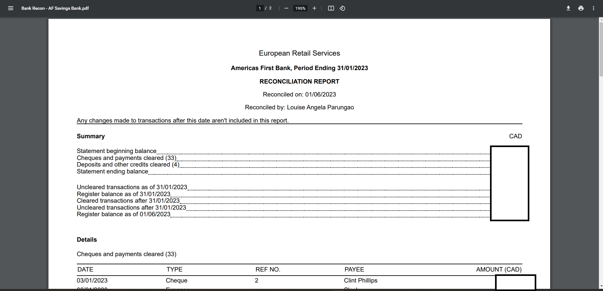This screenshot has height=291, width=603.
Task: Click 'Americas First Bank, Period Ending 31/01/2023'
Action: [x=299, y=68]
